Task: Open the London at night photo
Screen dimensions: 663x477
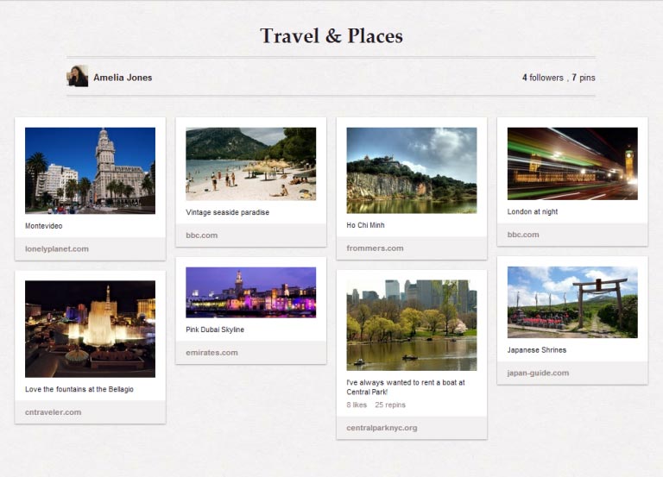Action: (571, 164)
